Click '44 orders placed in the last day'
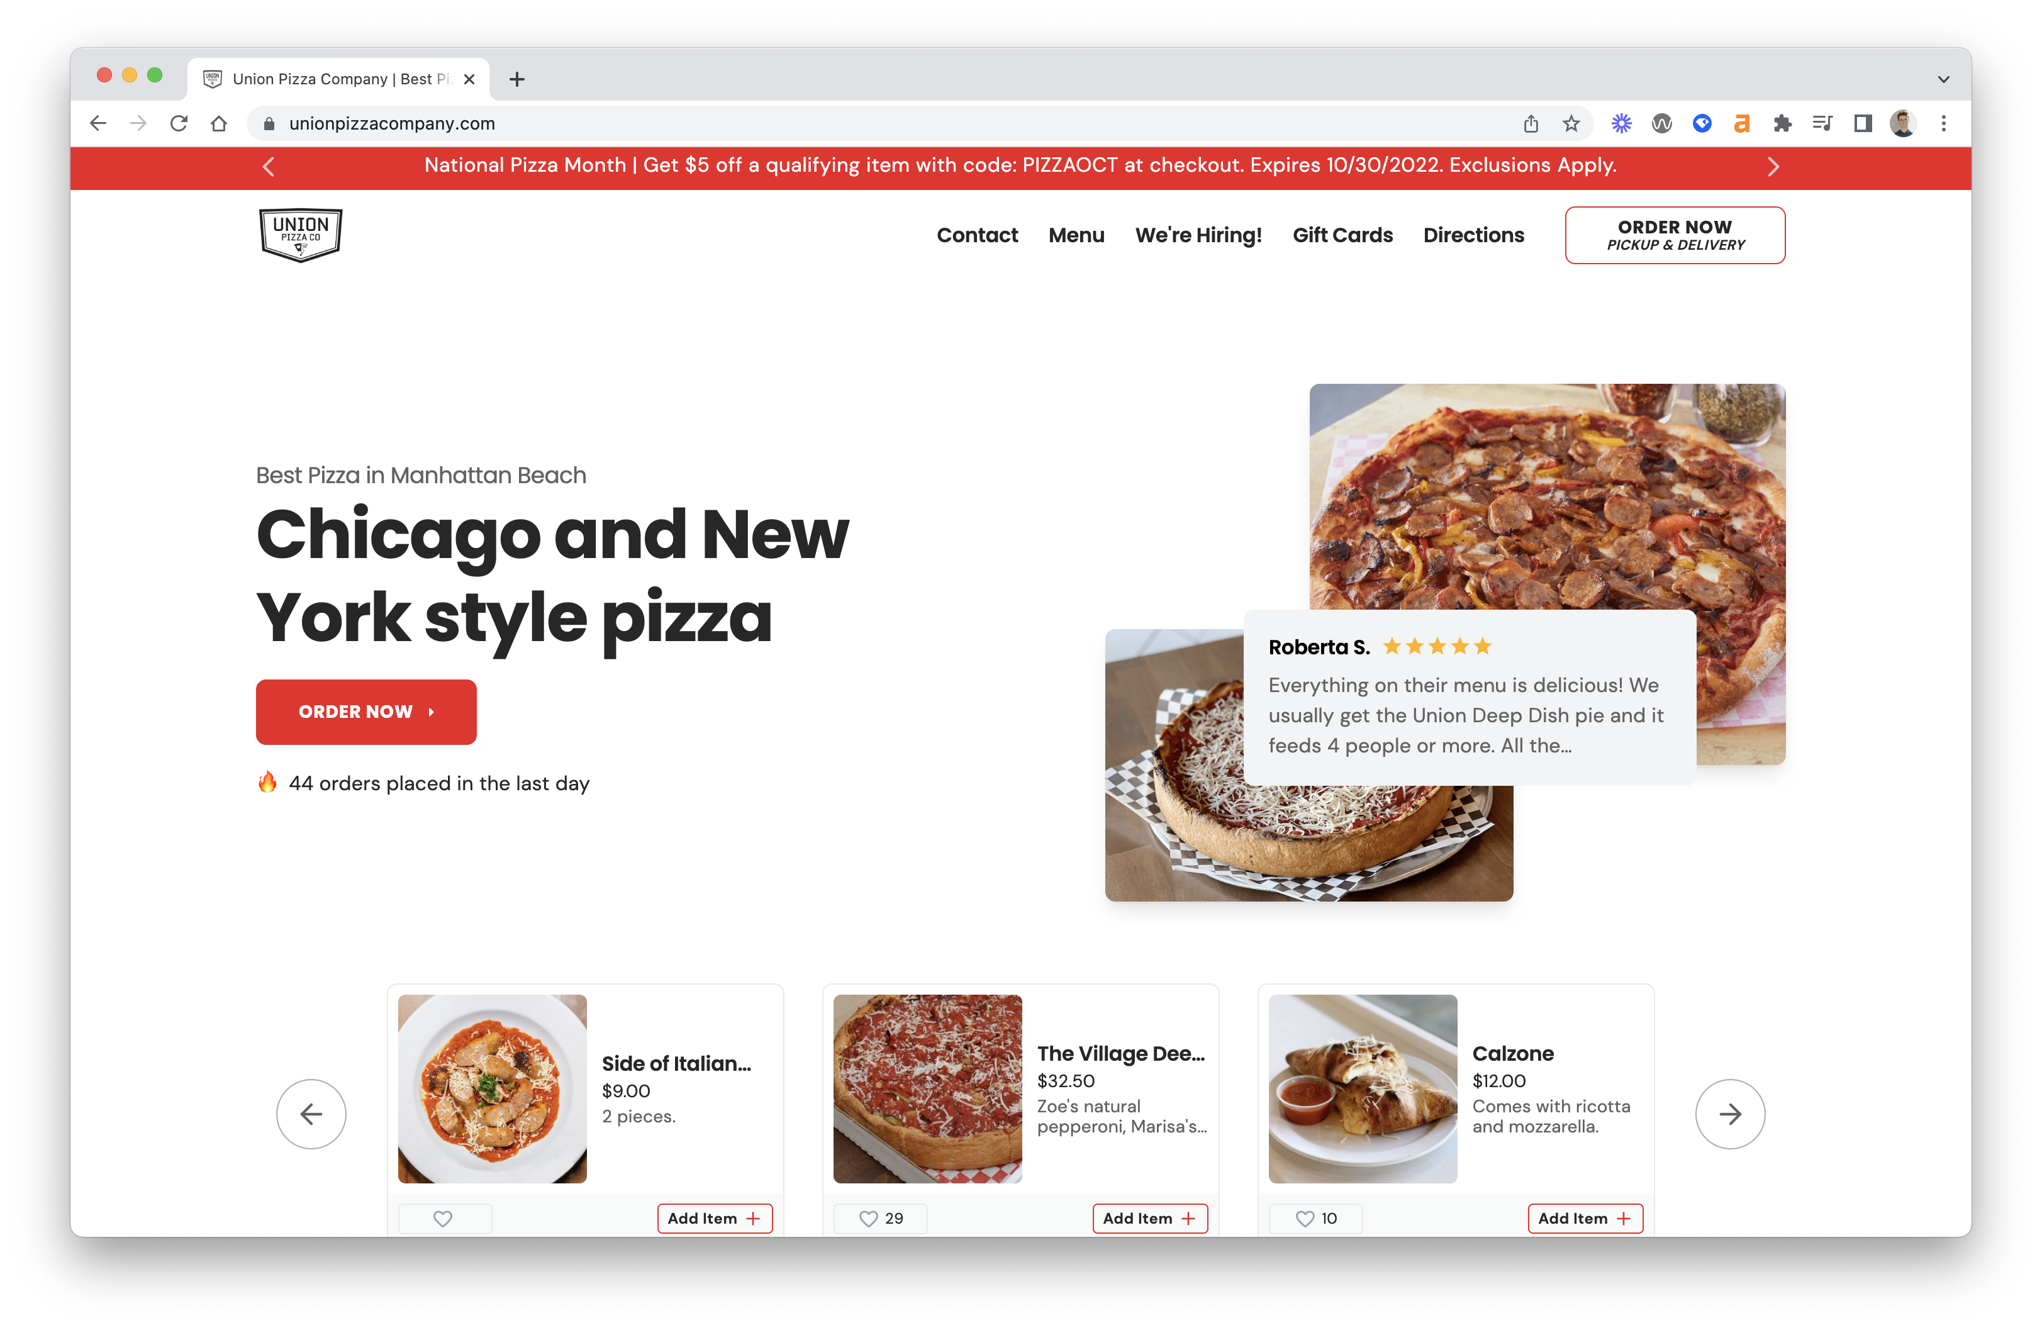Viewport: 2042px width, 1330px height. tap(438, 783)
